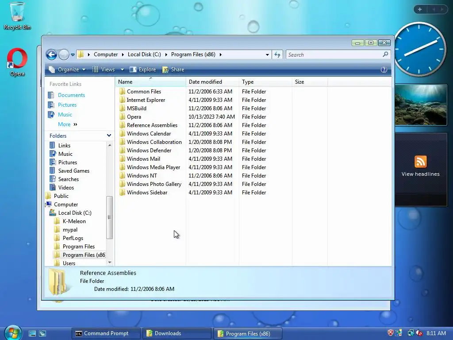
Task: Click the red security shield tray icon
Action: click(x=390, y=333)
